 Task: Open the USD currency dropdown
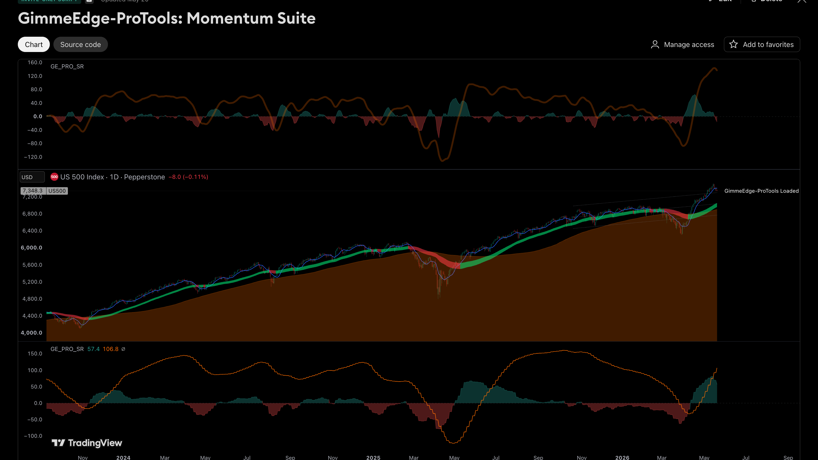(x=32, y=177)
